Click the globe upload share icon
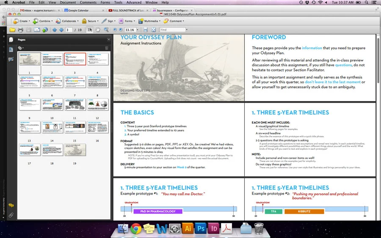Image resolution: width=381 pixels, height=238 pixels. tap(45, 30)
